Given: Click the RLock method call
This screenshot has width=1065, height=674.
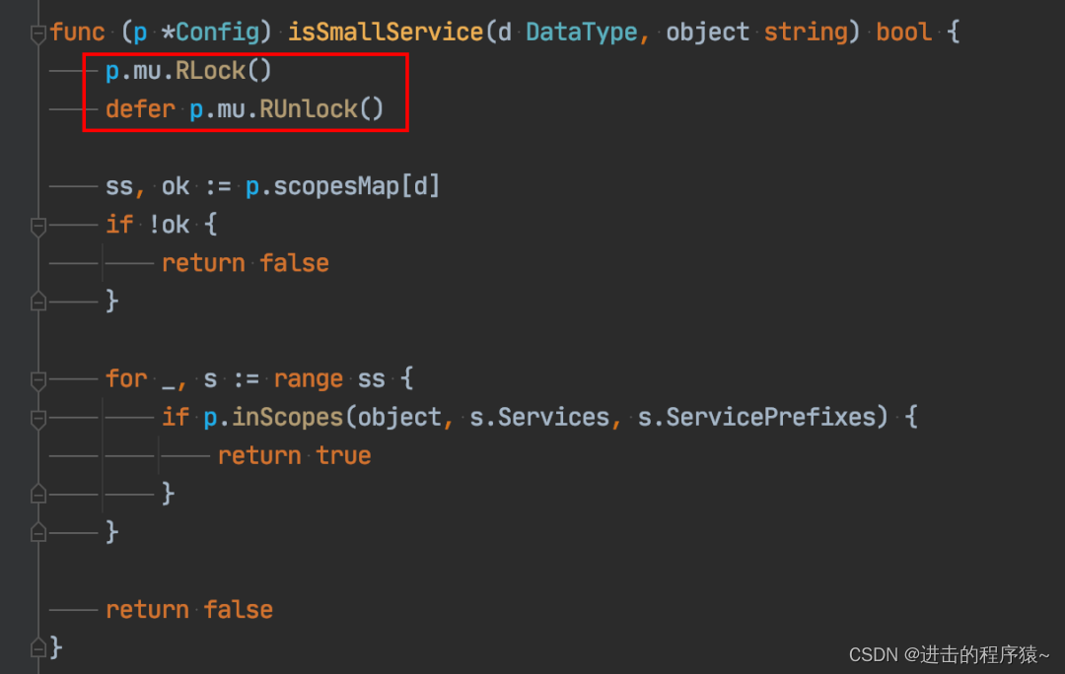Looking at the screenshot, I should click(x=209, y=71).
